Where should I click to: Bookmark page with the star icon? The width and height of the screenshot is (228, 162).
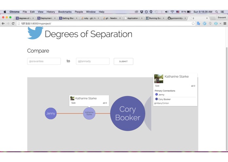point(193,23)
